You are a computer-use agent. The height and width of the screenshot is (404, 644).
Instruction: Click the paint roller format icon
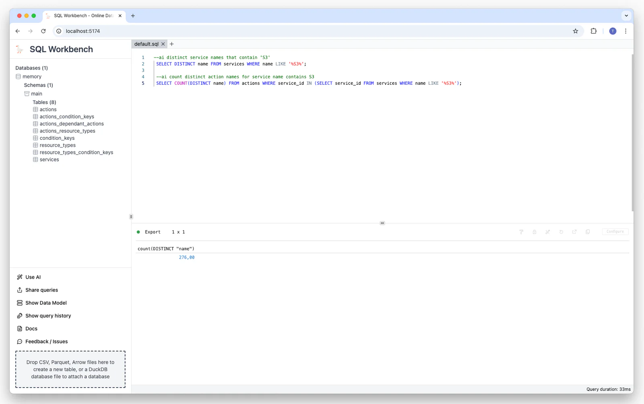click(x=521, y=232)
